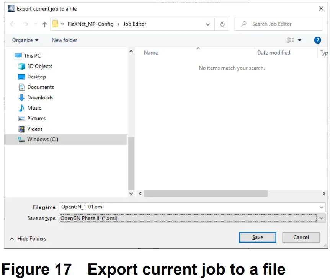This screenshot has height=280, width=330.
Task: Click navigation pane scroll up arrow
Action: point(131,51)
